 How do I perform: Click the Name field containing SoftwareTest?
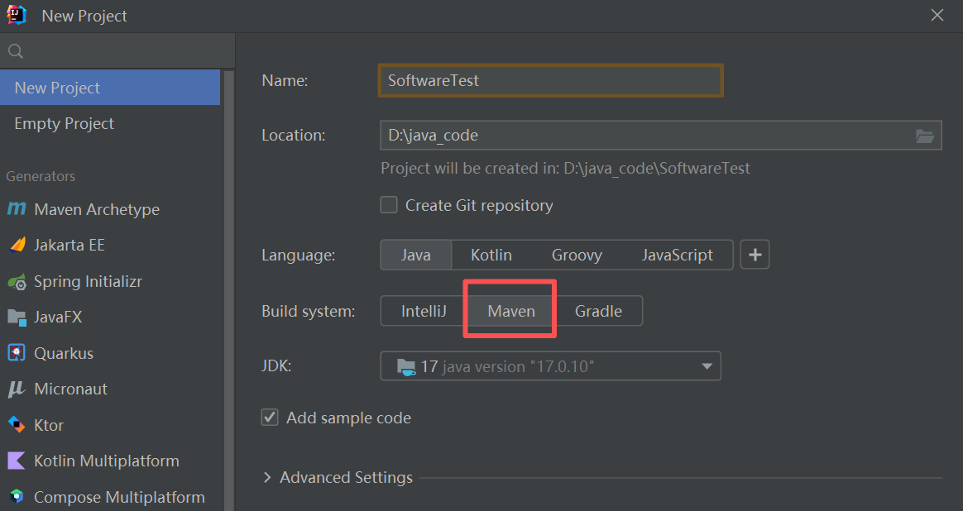coord(550,80)
